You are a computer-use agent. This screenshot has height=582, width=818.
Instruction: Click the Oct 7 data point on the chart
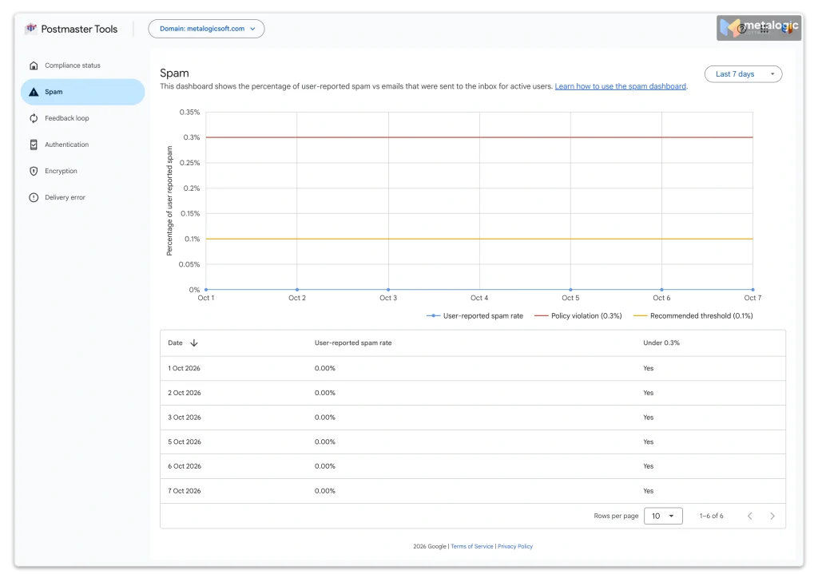[x=752, y=290]
